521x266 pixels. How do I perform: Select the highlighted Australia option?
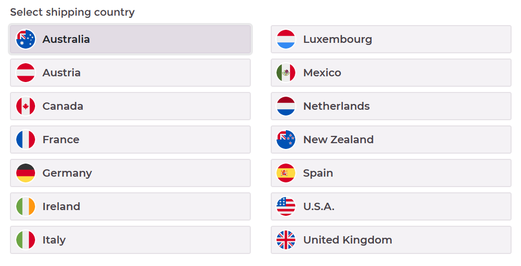[130, 39]
